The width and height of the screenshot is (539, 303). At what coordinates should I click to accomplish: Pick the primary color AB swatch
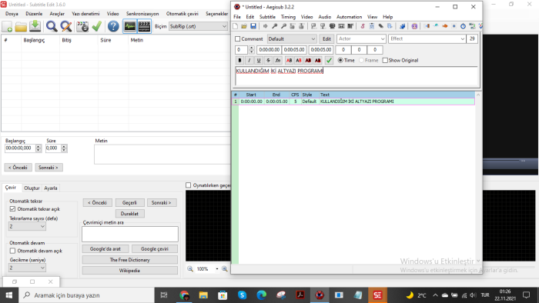click(x=289, y=61)
